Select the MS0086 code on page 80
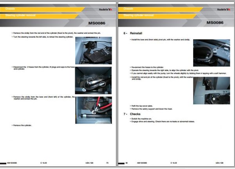This screenshot has width=235, height=169. tap(215, 23)
